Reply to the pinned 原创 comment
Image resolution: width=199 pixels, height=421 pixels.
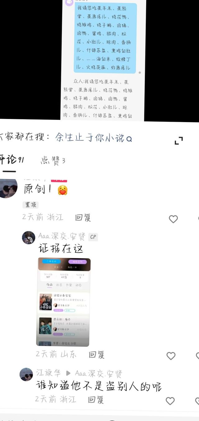[83, 217]
